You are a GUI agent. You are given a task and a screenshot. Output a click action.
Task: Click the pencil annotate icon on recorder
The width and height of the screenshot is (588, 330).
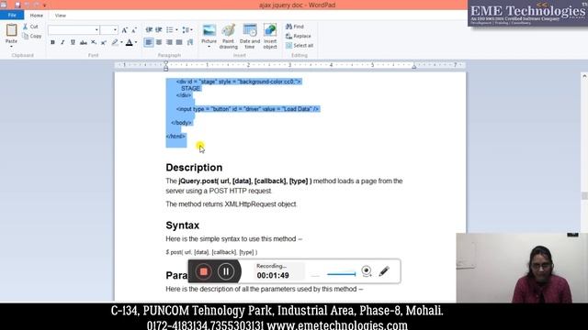(384, 271)
